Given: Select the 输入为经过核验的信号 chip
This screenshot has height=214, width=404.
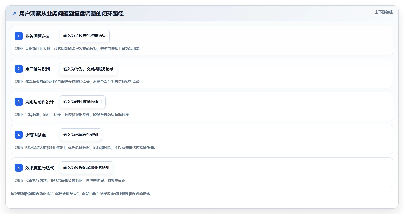Looking at the screenshot, I should 83,102.
